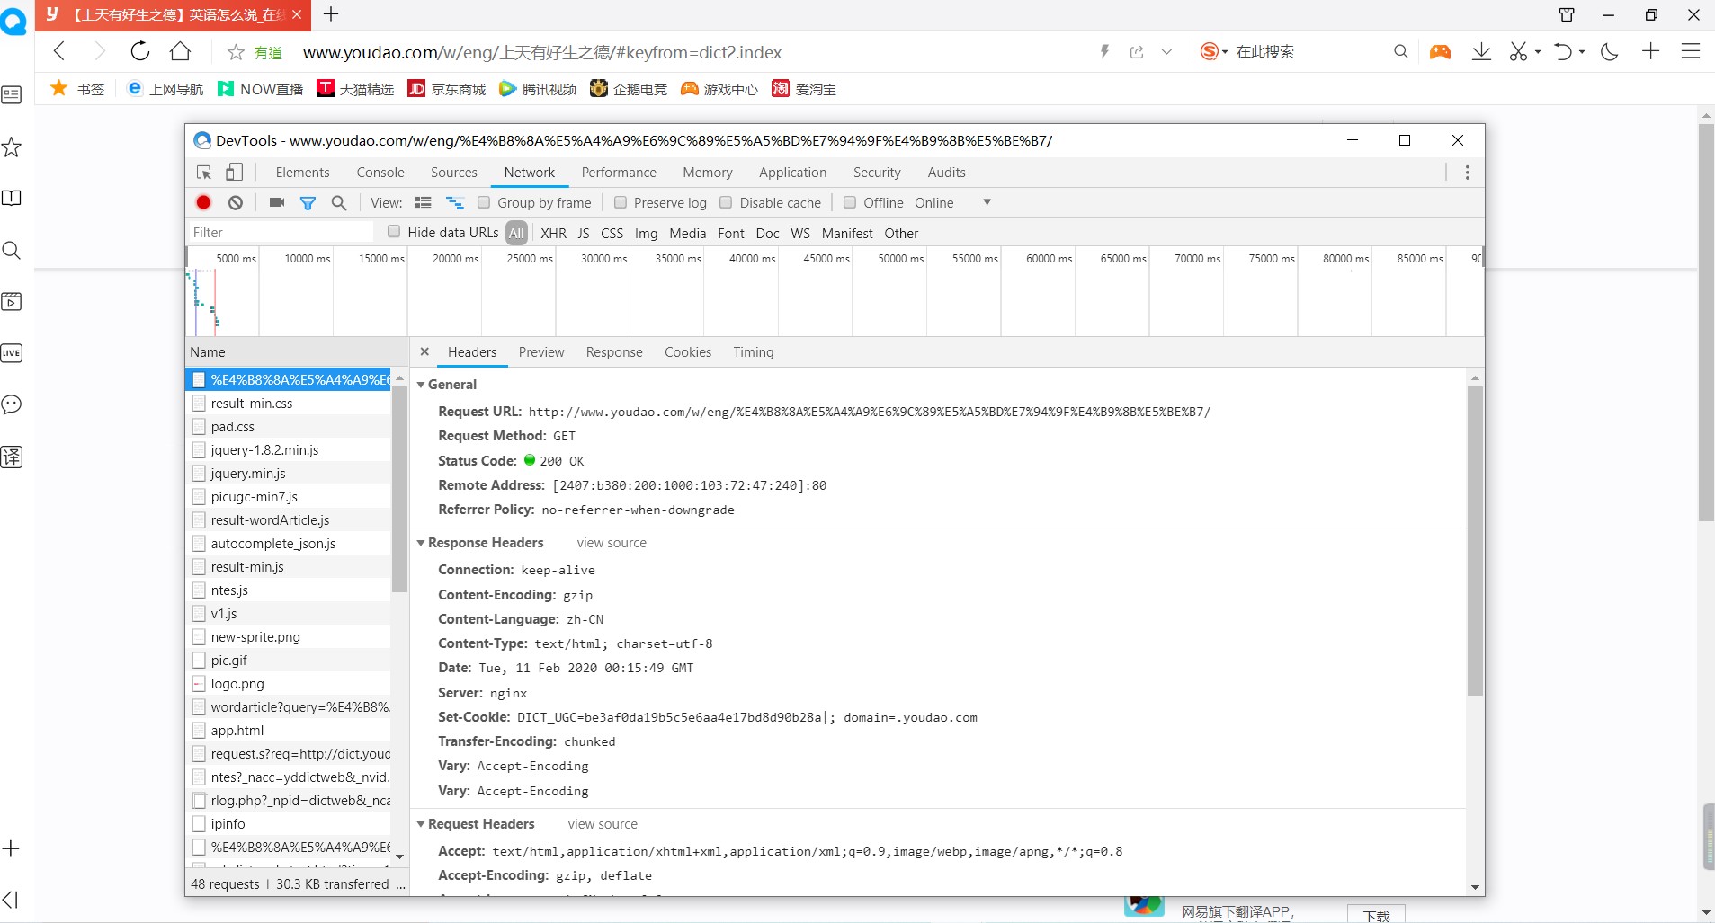Click the Name column header

pyautogui.click(x=297, y=352)
